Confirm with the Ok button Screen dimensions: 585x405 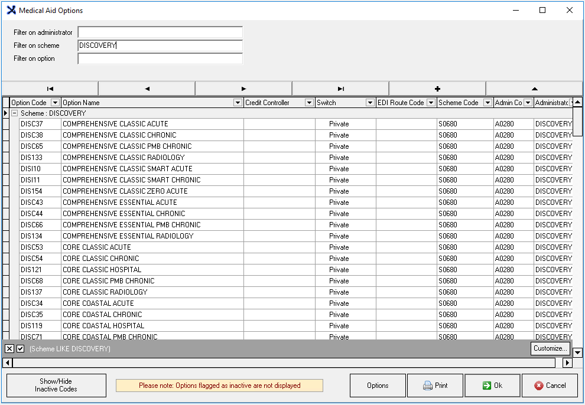pos(492,386)
